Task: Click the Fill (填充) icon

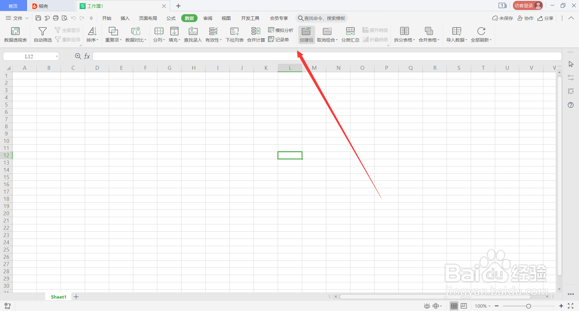Action: (174, 31)
